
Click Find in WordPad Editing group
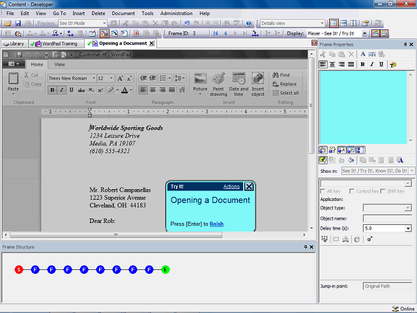pos(281,75)
